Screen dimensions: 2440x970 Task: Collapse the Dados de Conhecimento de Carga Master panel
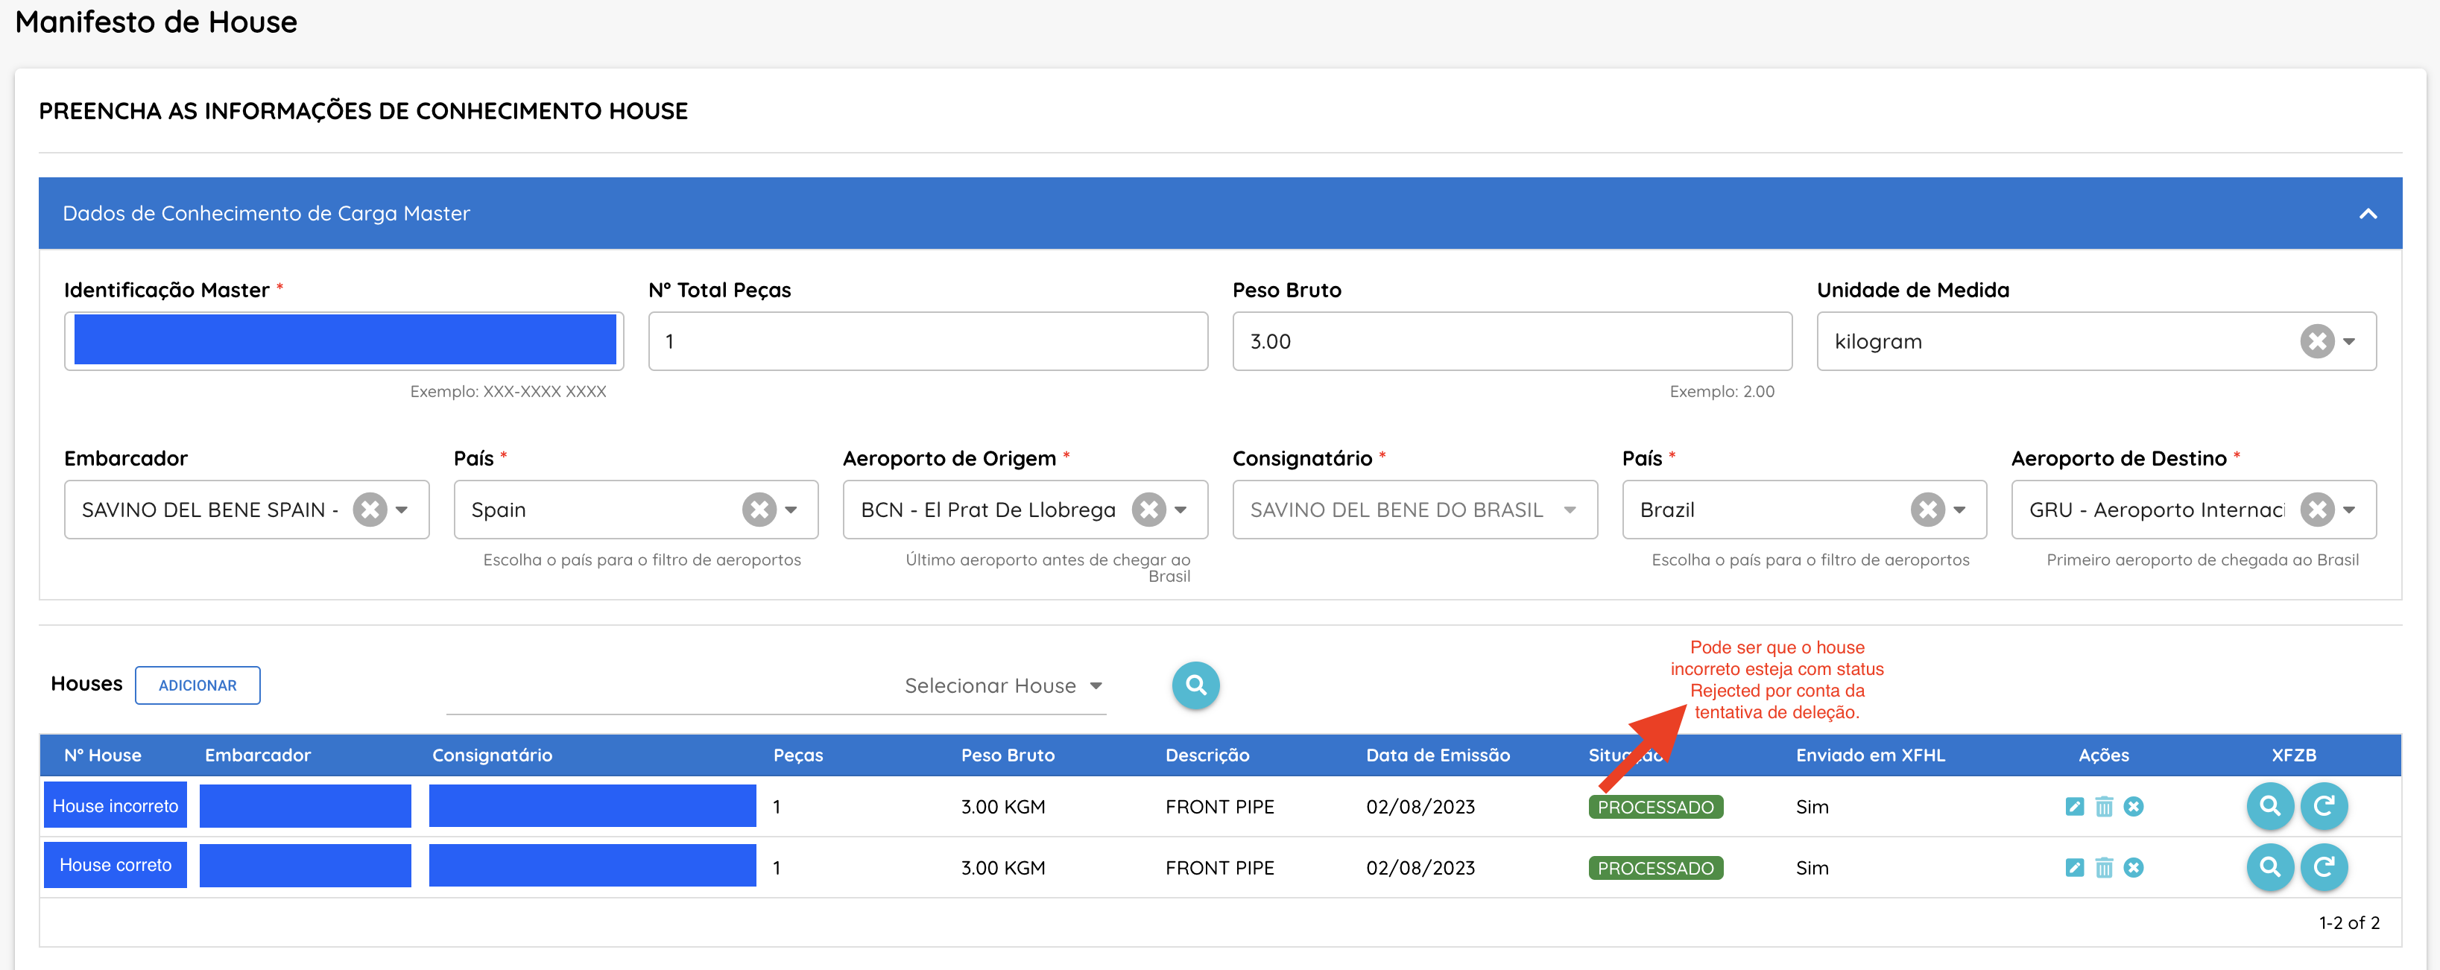tap(2367, 213)
